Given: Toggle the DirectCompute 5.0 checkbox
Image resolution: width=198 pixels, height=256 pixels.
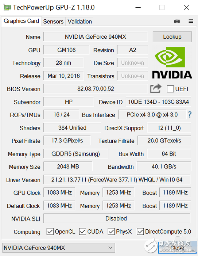Looking at the screenshot, I should [x=140, y=232].
